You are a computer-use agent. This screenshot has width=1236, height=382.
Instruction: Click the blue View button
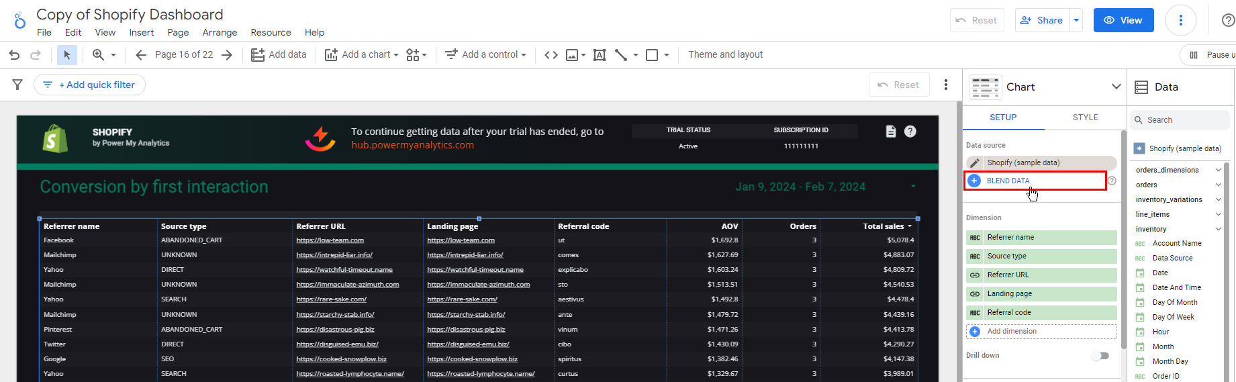1123,20
